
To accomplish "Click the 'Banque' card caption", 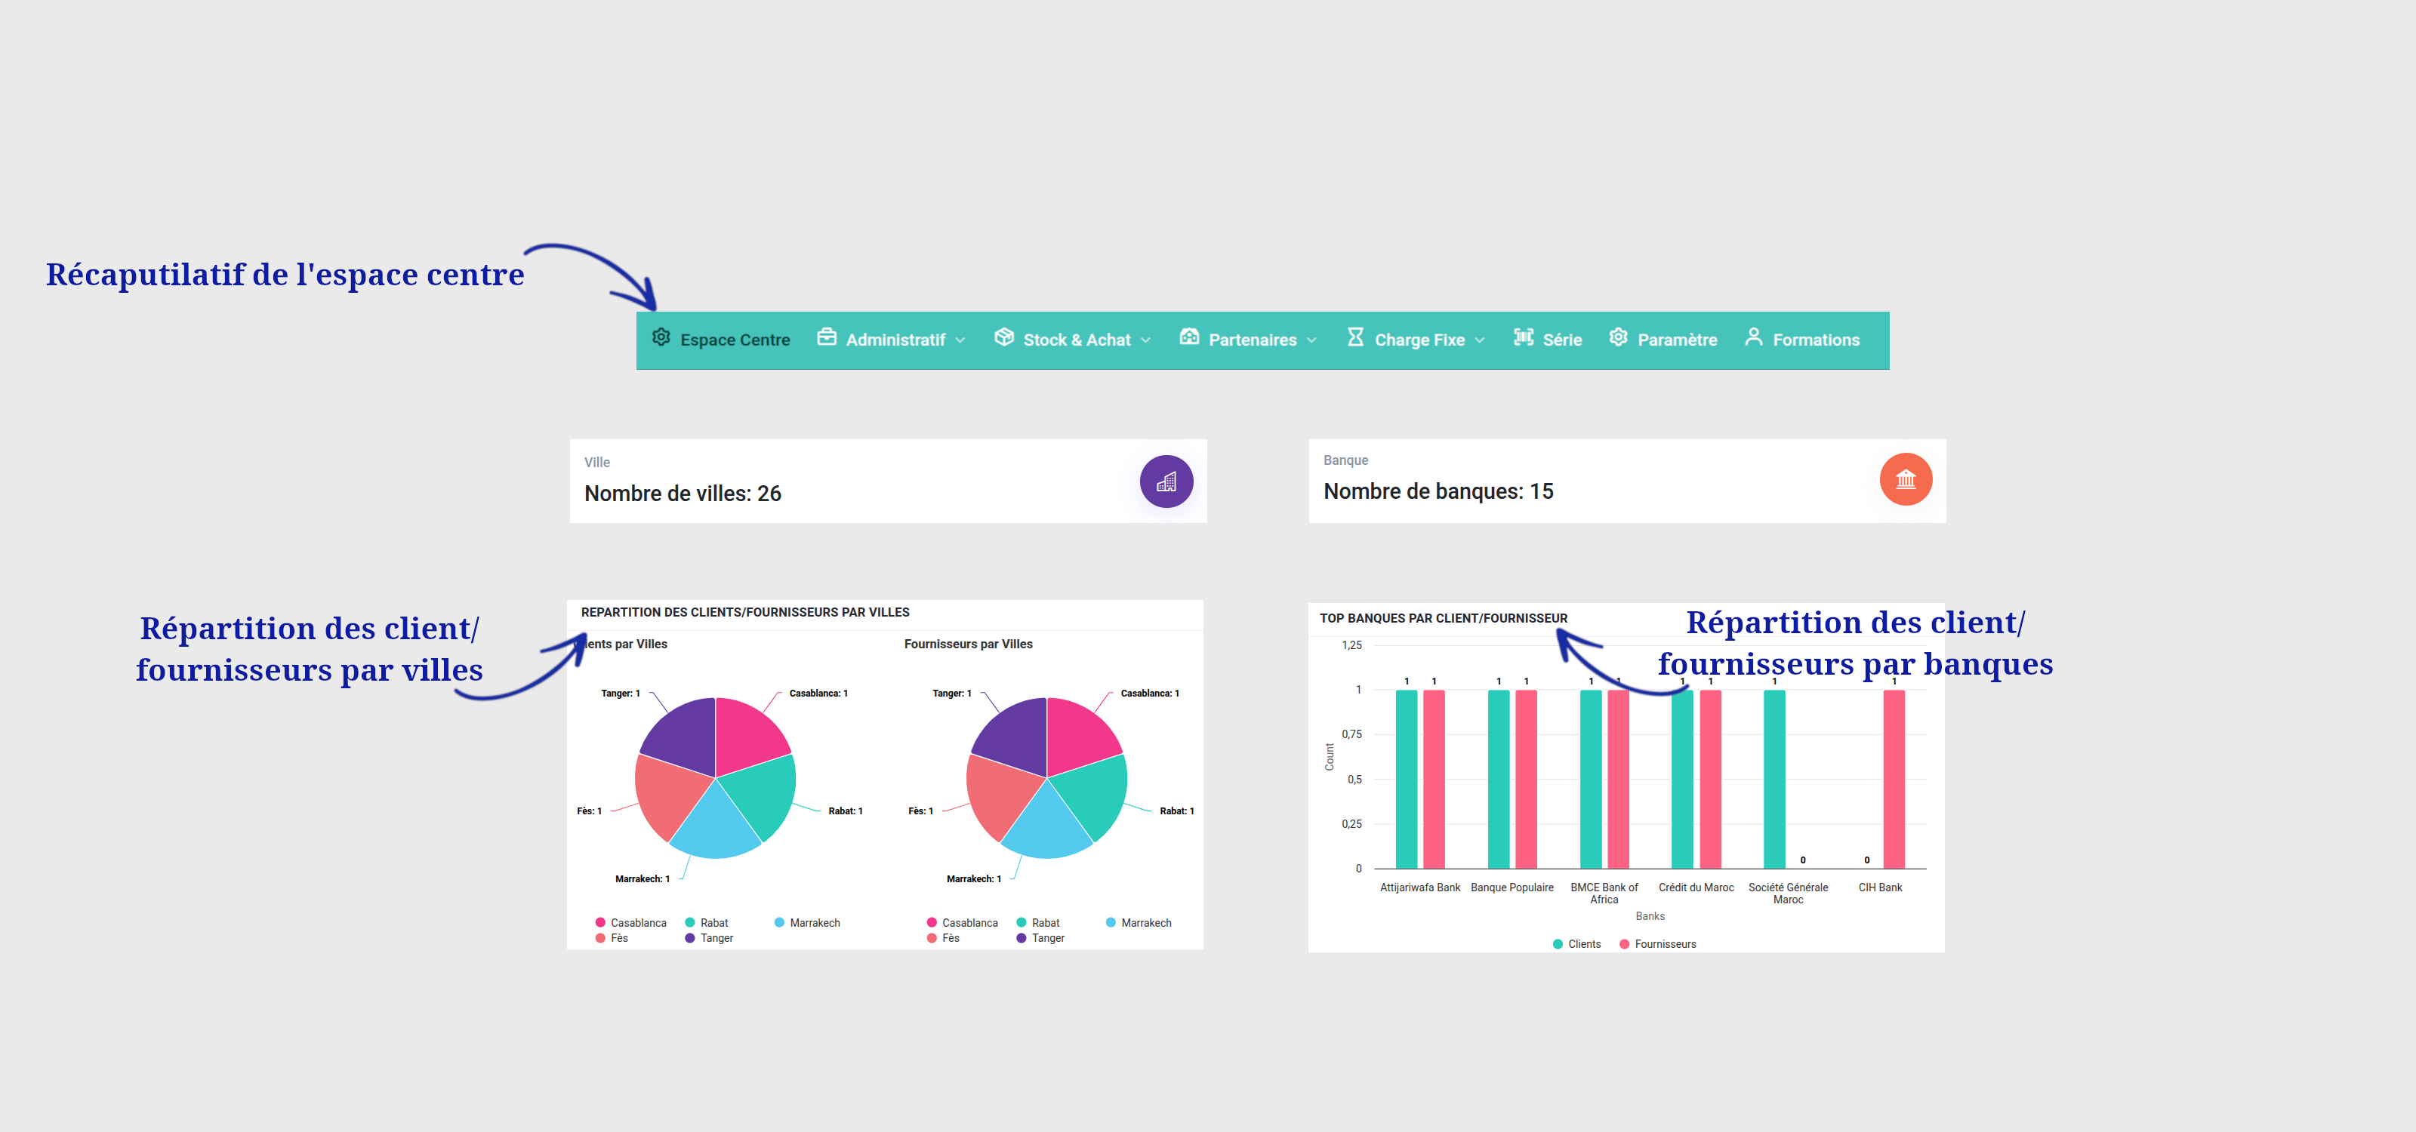I will click(1346, 460).
